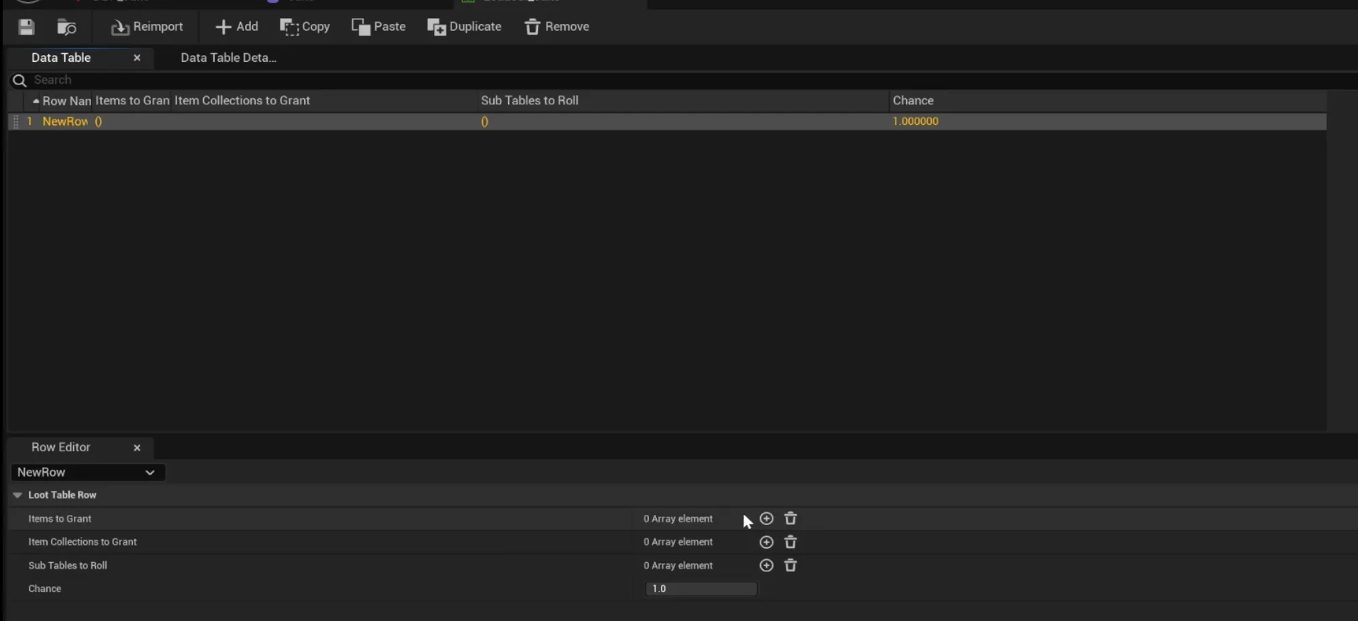Edit the Chance value field

[x=701, y=589]
